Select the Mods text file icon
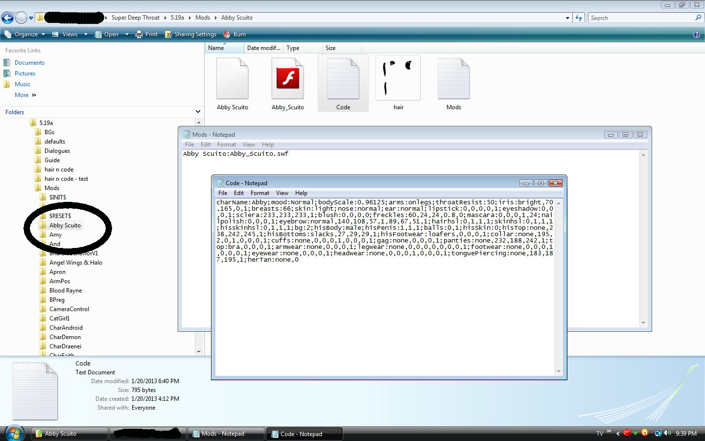Screen dimensions: 705x441 point(453,79)
